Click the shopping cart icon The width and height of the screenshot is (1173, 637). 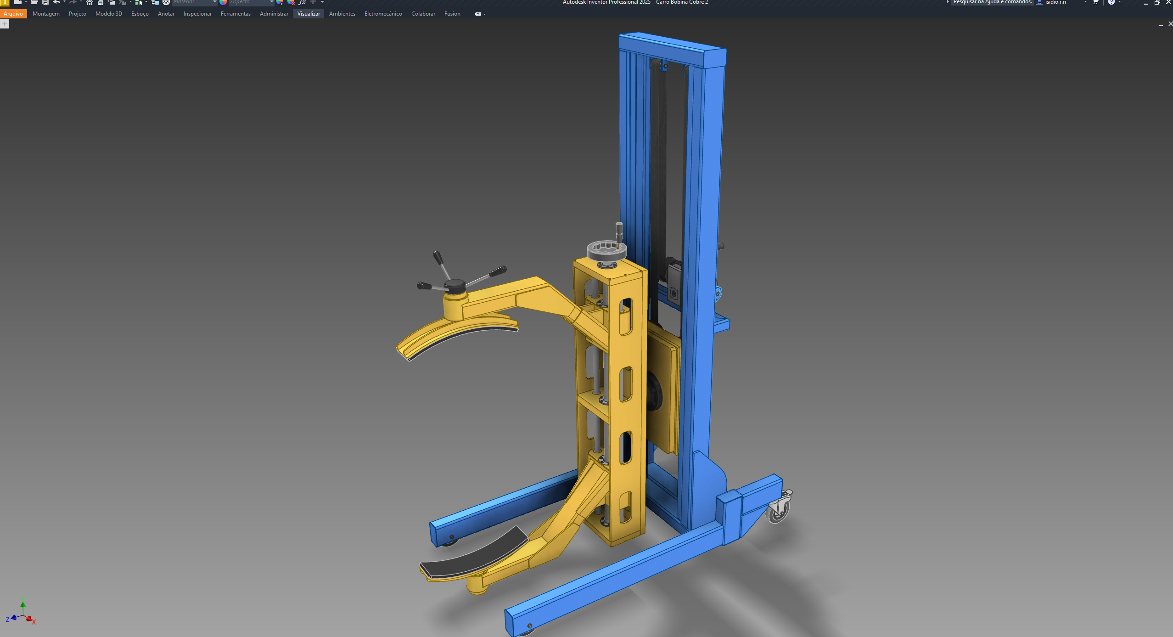1095,2
